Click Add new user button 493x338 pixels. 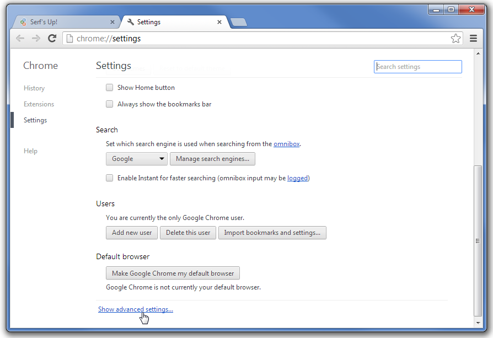[132, 233]
